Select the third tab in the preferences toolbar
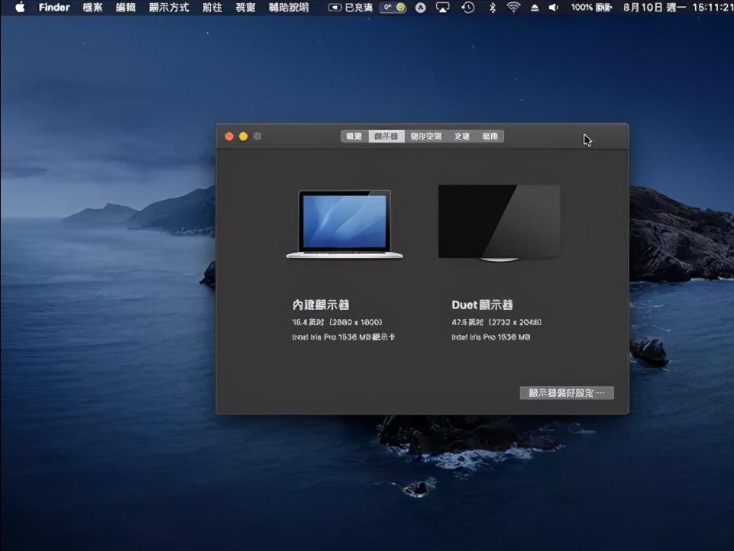This screenshot has height=551, width=734. pyautogui.click(x=425, y=136)
